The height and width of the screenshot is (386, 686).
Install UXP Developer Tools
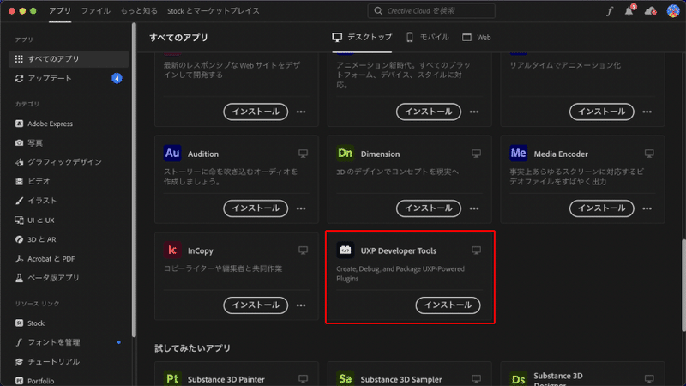pyautogui.click(x=448, y=305)
